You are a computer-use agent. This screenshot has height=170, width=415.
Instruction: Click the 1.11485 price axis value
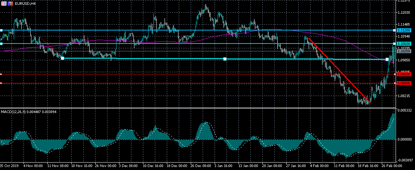pyautogui.click(x=404, y=24)
